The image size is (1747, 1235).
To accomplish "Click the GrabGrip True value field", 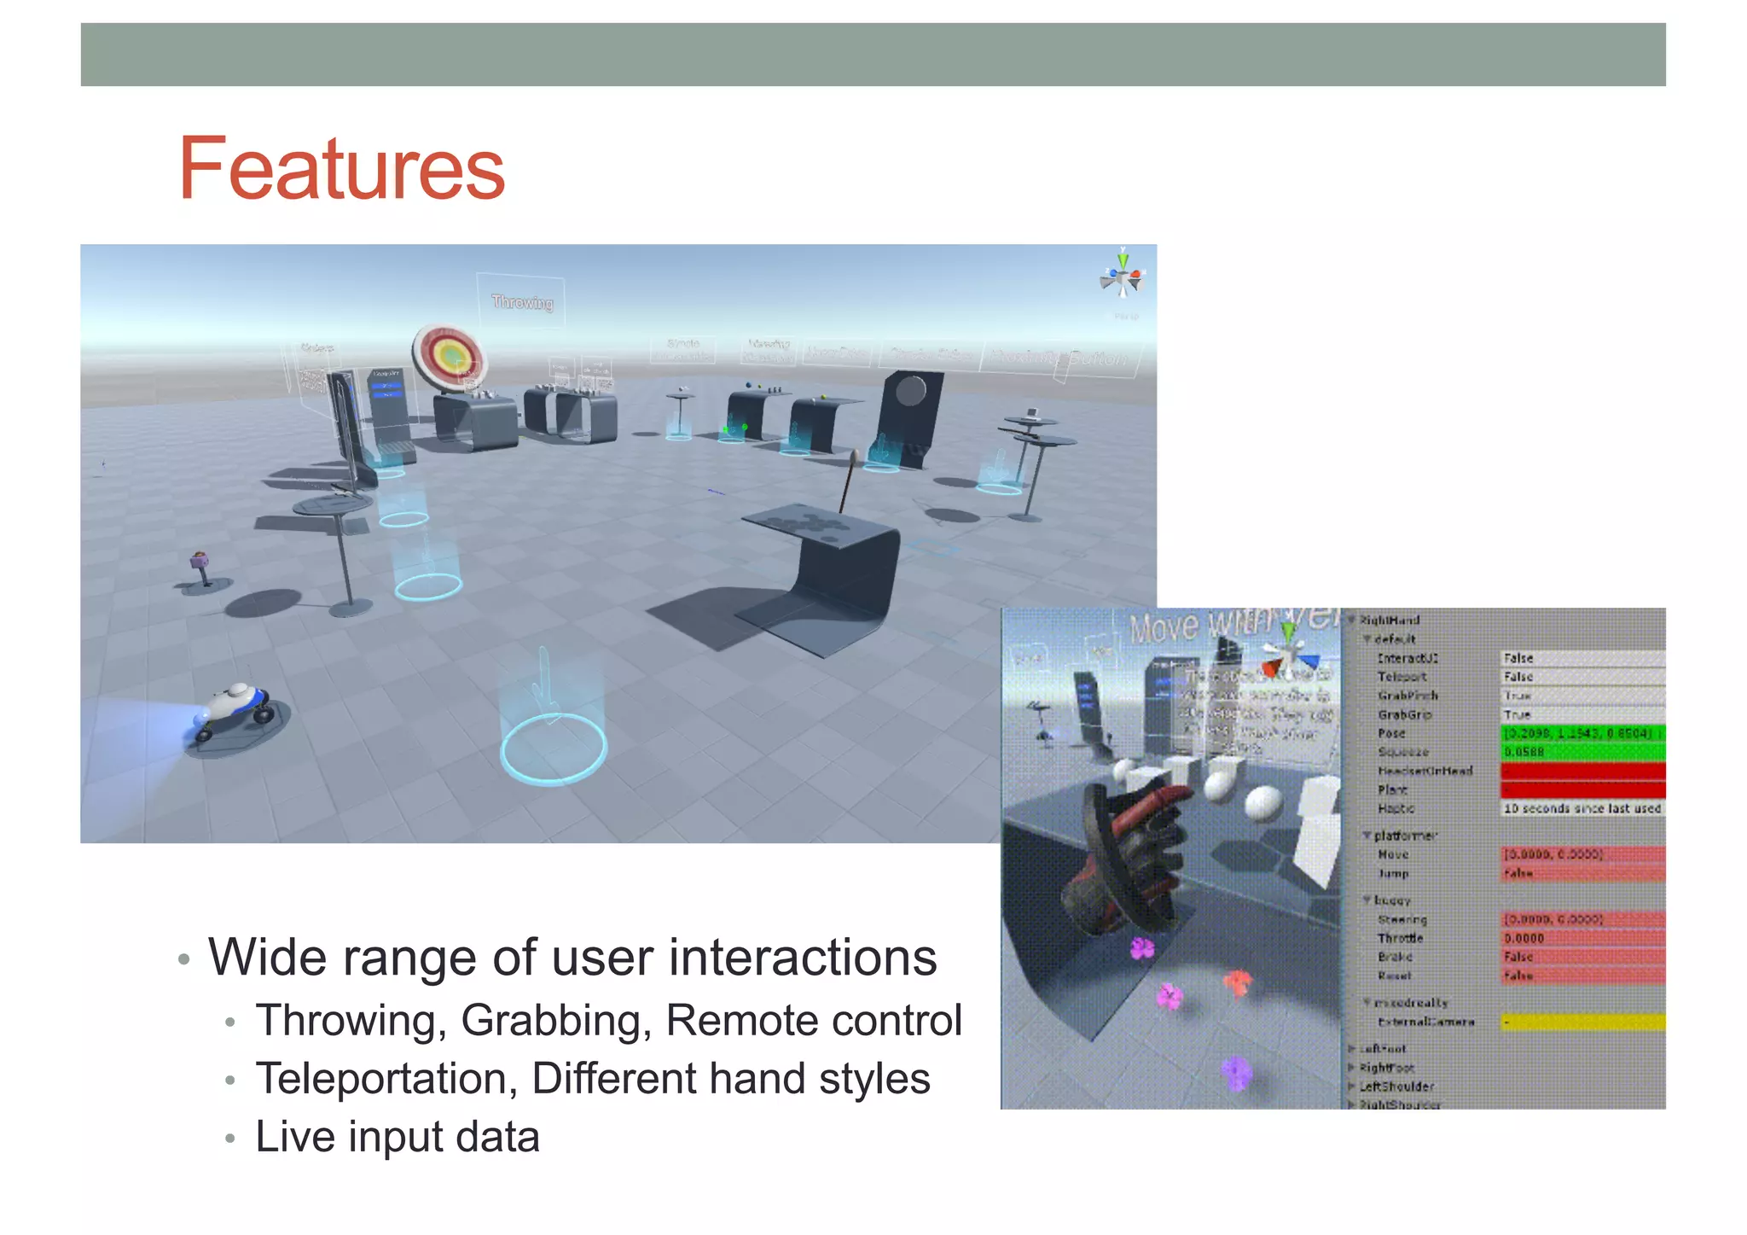I will (x=1582, y=714).
